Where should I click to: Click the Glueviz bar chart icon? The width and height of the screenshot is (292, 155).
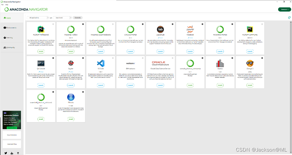[x=220, y=63]
